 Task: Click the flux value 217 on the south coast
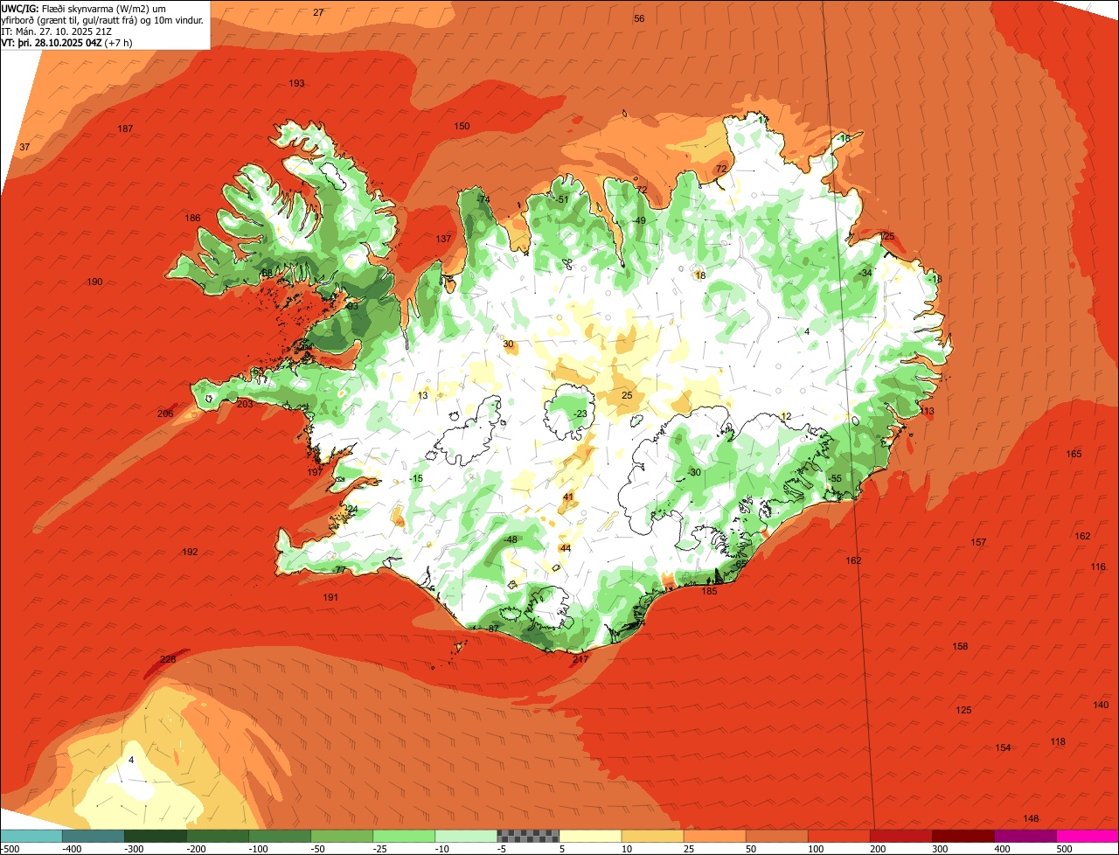[581, 659]
